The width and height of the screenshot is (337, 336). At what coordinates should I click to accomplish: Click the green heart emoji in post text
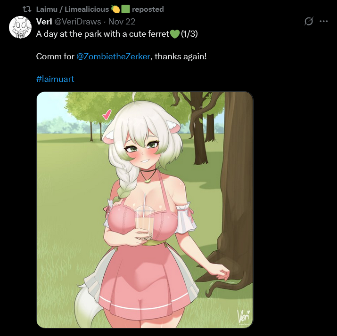point(175,34)
